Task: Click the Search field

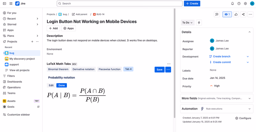Action: pos(119,4)
